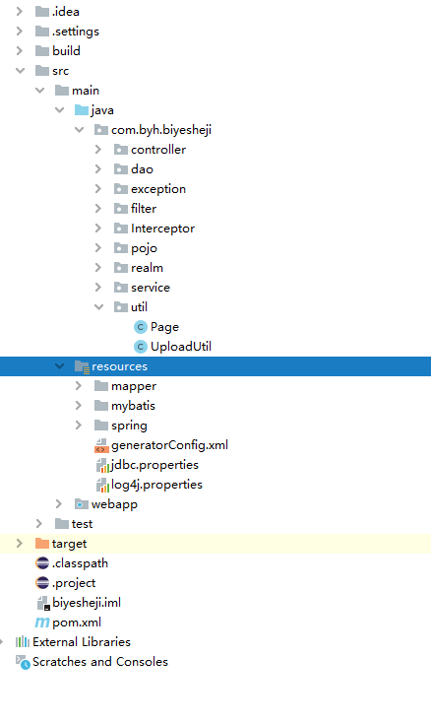Expand the controller package arrow
The width and height of the screenshot is (431, 722).
click(x=98, y=149)
